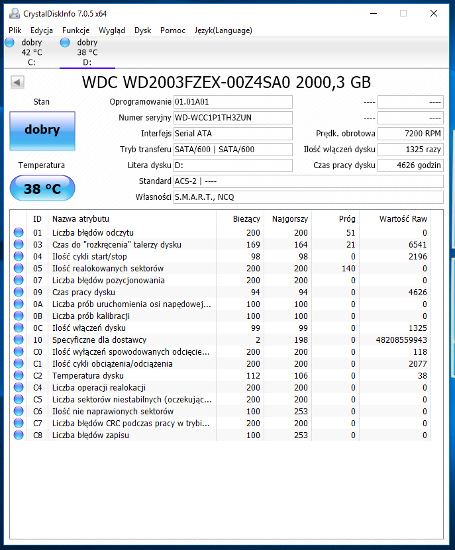Click the Litera dysku field showing D:
The image size is (455, 550).
tap(232, 165)
